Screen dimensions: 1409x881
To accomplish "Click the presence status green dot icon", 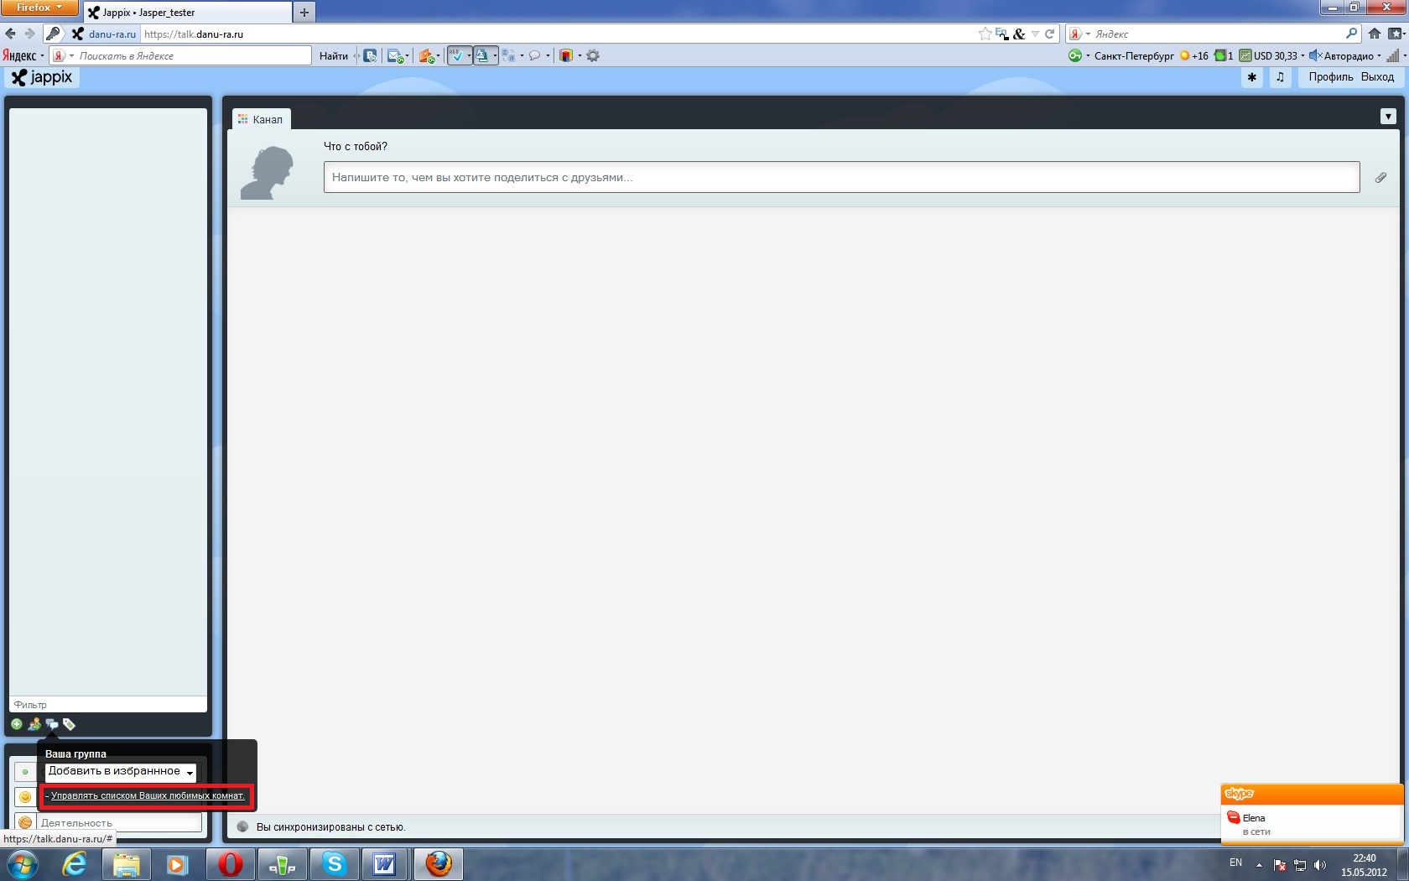I will click(x=25, y=771).
